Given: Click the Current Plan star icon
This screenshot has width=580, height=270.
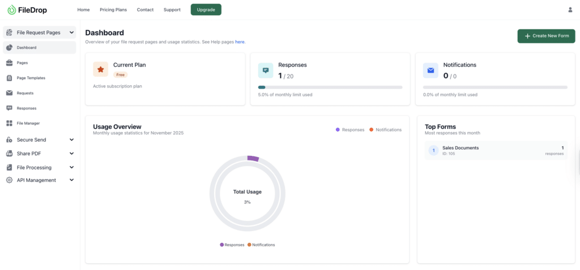Looking at the screenshot, I should [x=100, y=69].
